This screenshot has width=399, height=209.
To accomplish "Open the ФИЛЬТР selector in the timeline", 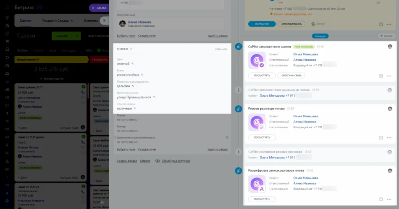I will coord(387,36).
